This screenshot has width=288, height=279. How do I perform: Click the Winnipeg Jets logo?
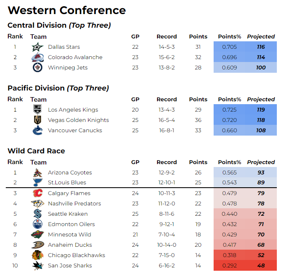tap(38, 68)
